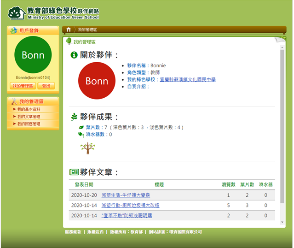Open 我的回應管理 in the sidebar menu

tap(29, 124)
